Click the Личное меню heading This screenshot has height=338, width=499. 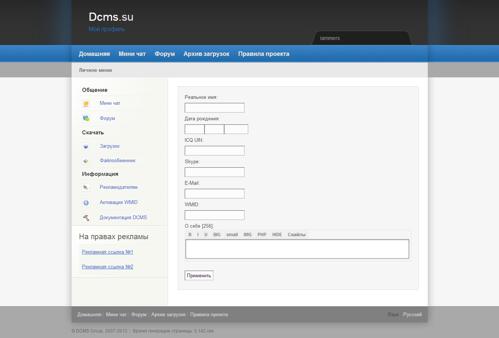[95, 70]
